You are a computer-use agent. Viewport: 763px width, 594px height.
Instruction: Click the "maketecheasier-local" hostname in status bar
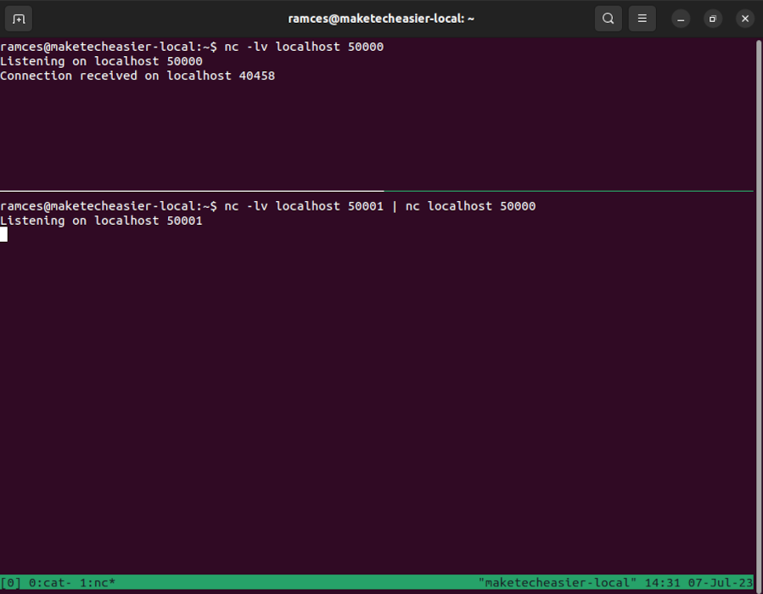(557, 582)
